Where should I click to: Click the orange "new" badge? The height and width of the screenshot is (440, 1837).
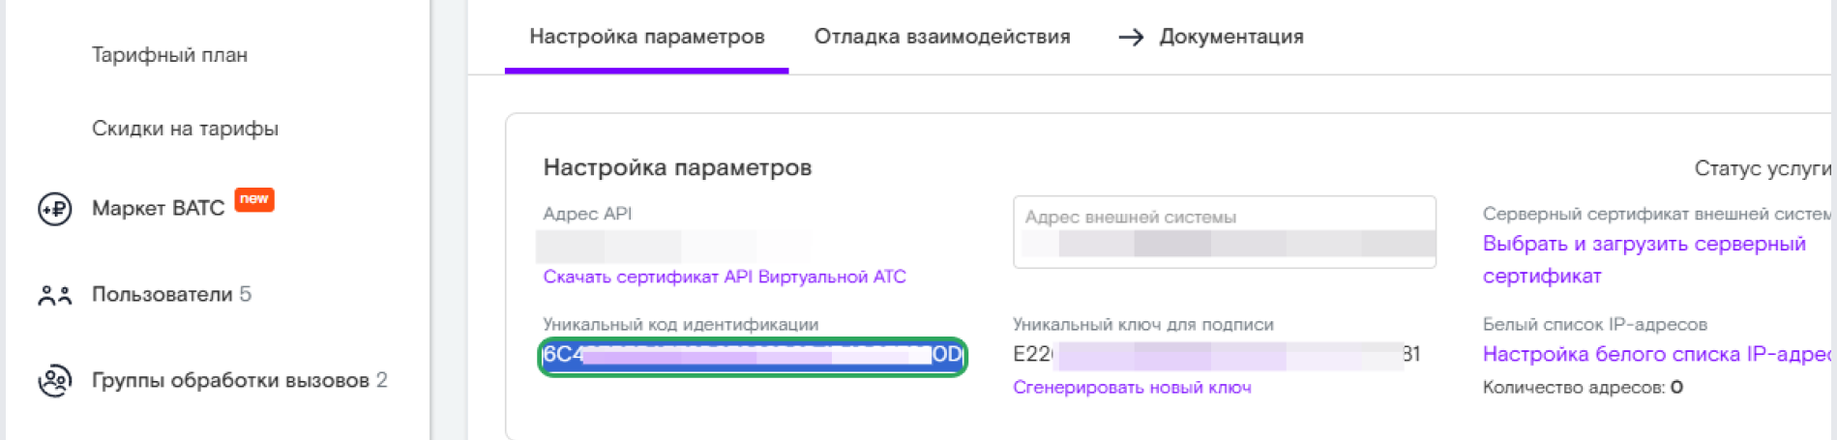coord(254,199)
